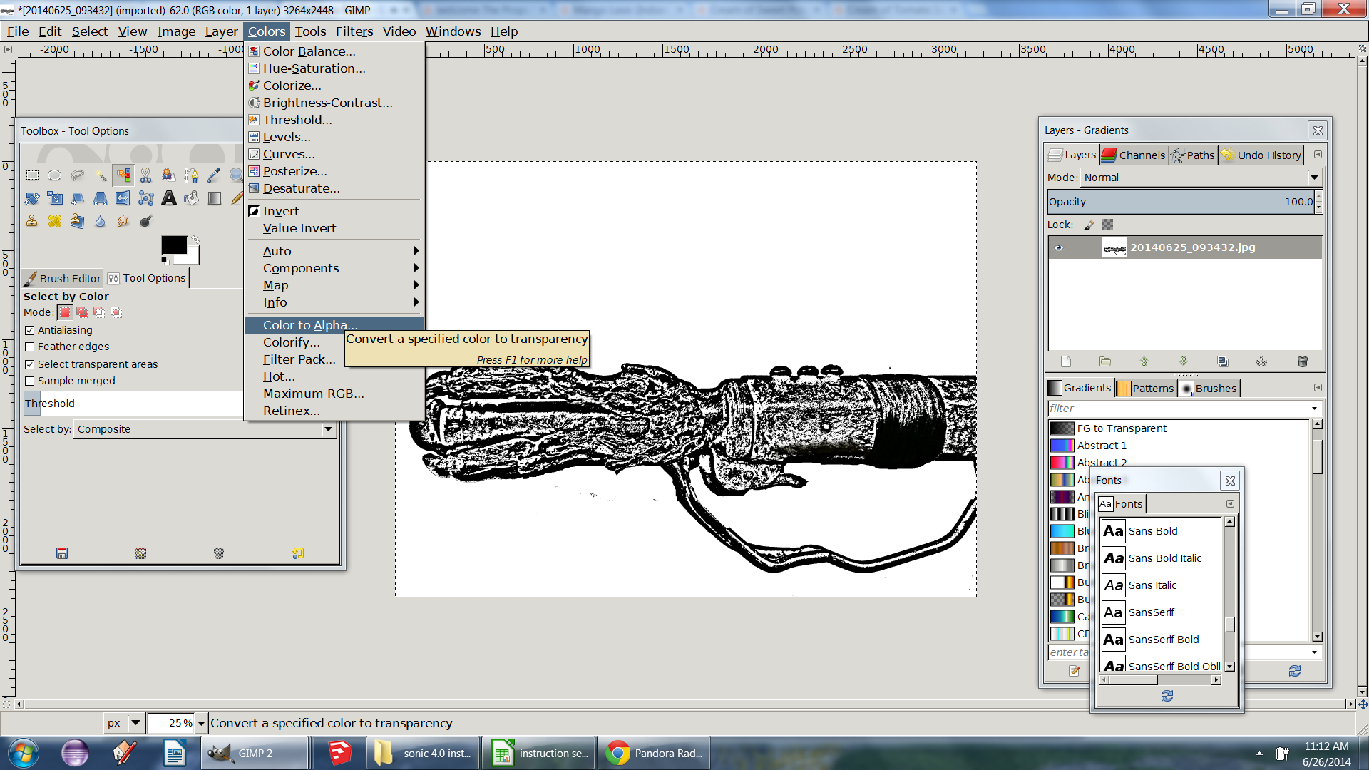Select the Text tool

(x=169, y=198)
